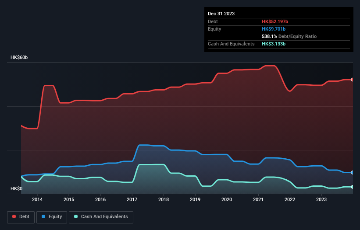Select the Cash endpoint marker on teal line
Viewport: 360px width, 230px height.
pyautogui.click(x=353, y=187)
